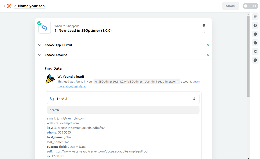Image resolution: width=260 pixels, height=159 pixels.
Task: Click the Search field for lead data
Action: [x=123, y=110]
